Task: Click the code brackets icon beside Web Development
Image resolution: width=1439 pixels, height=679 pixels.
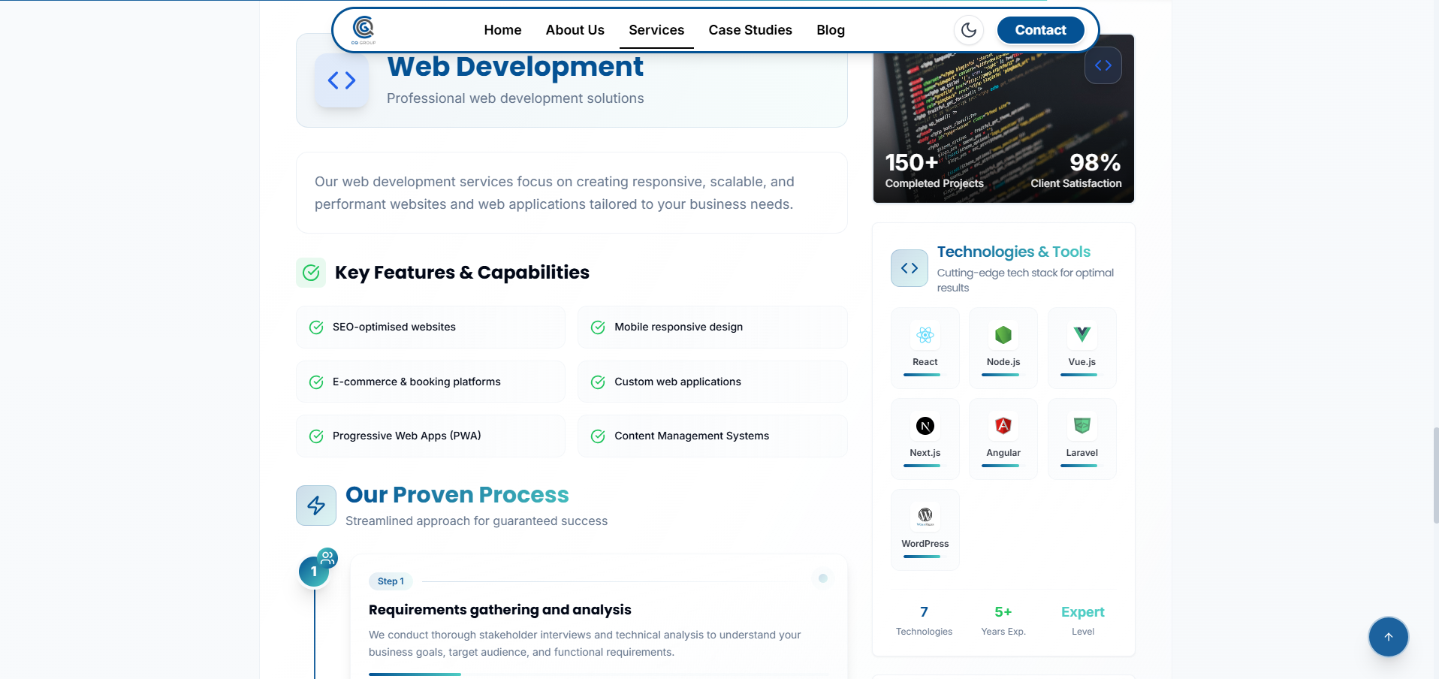Action: (x=342, y=80)
